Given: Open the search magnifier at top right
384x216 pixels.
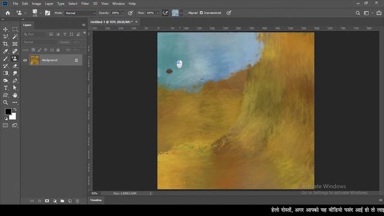Looking at the screenshot, I should (358, 13).
